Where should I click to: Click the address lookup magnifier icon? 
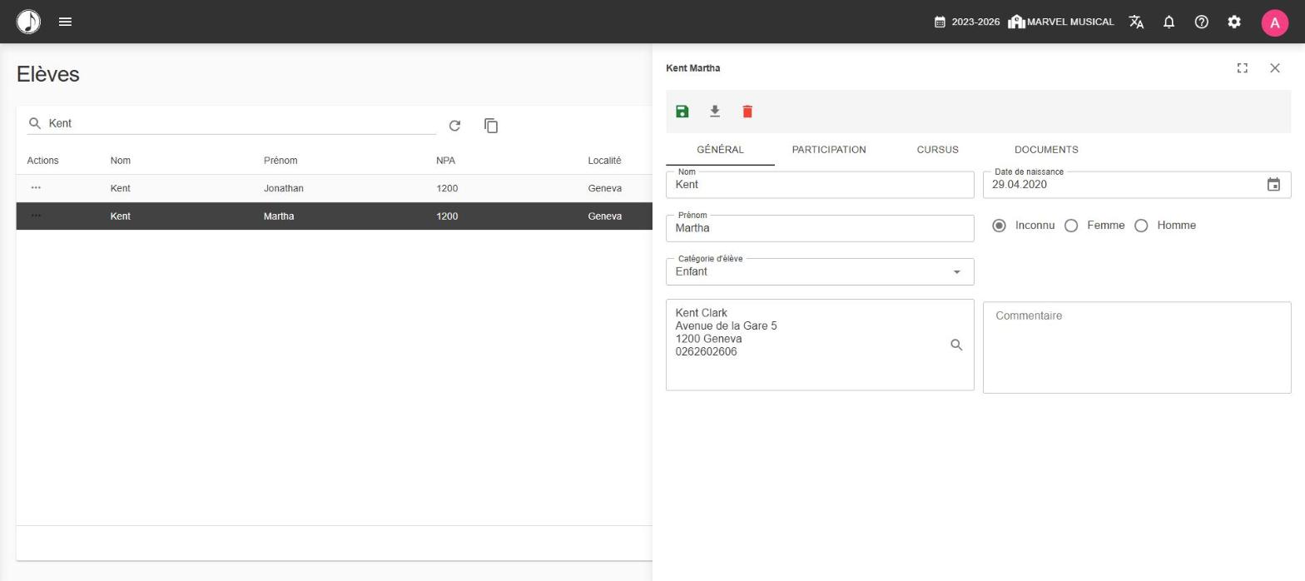956,345
